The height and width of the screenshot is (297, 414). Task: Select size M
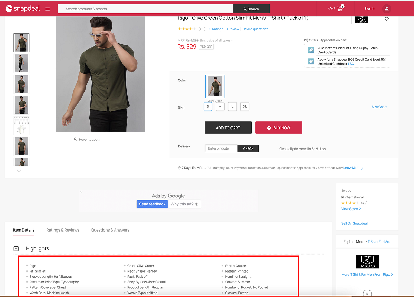220,106
